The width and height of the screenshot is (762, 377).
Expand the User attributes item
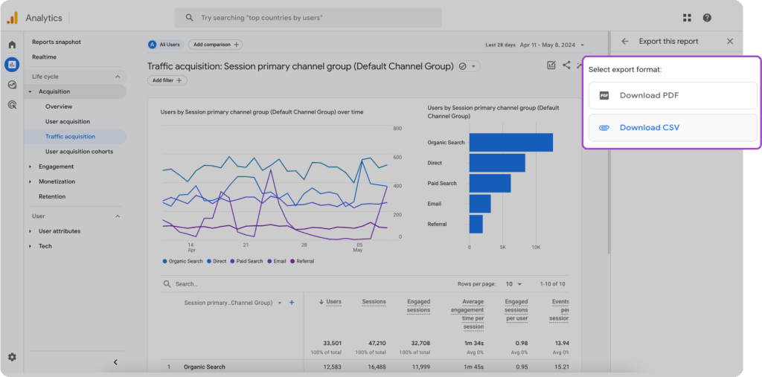pyautogui.click(x=30, y=231)
